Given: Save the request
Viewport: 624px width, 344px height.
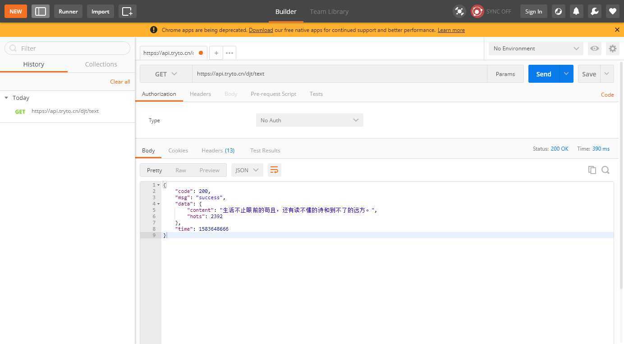Looking at the screenshot, I should click(589, 74).
